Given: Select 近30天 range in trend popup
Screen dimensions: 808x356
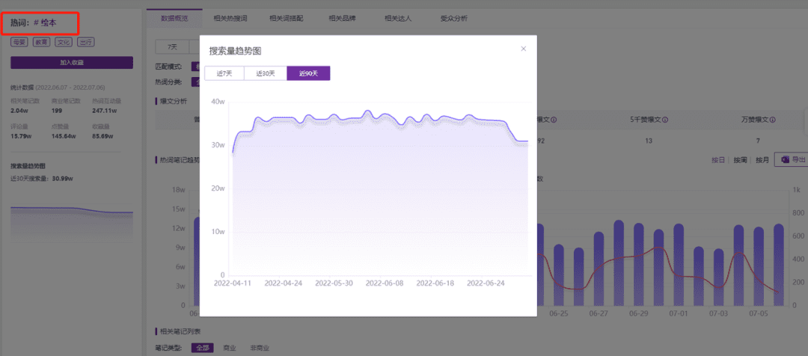Looking at the screenshot, I should click(266, 73).
